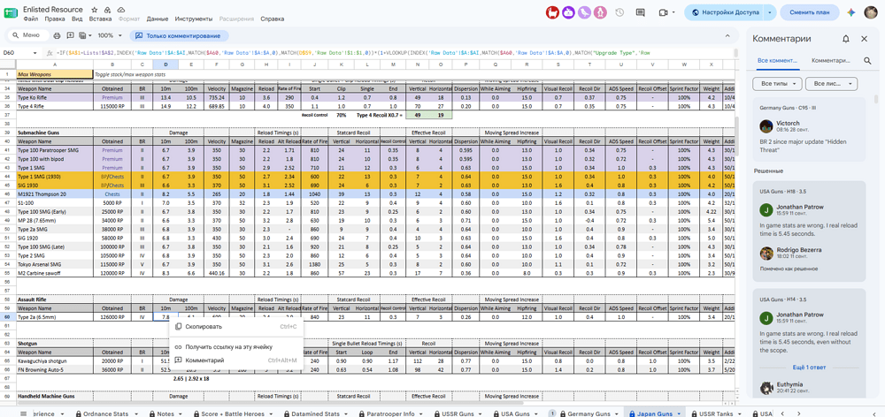The image size is (885, 417).
Task: Click the Меню search box
Action: (27, 35)
